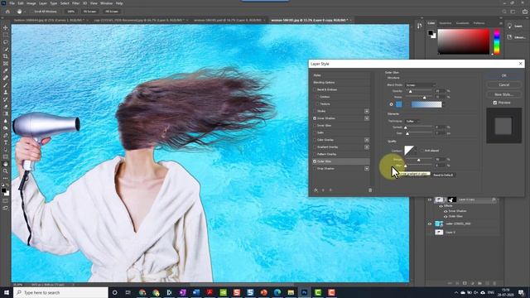This screenshot has height=298, width=530.
Task: Open the Window menu
Action: point(106,3)
